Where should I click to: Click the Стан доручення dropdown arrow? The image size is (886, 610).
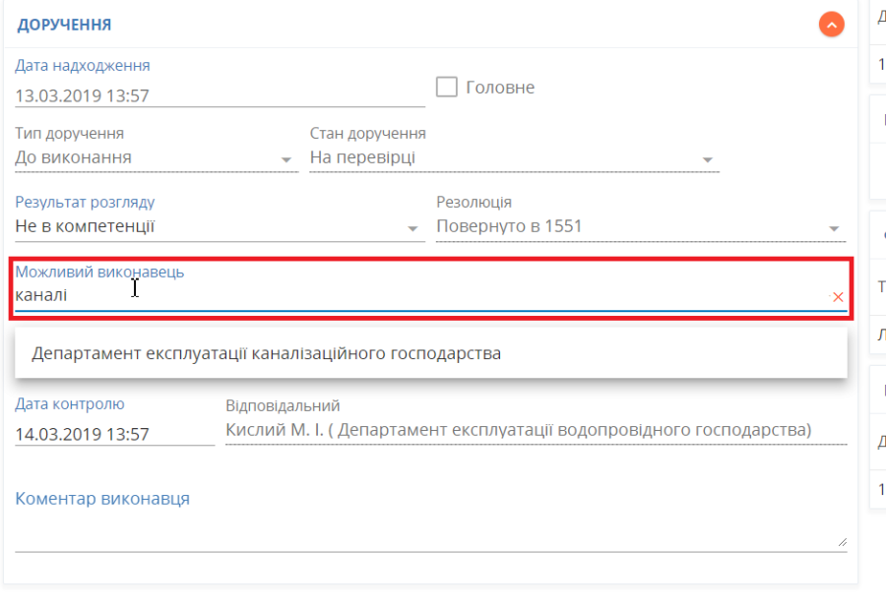pos(707,159)
